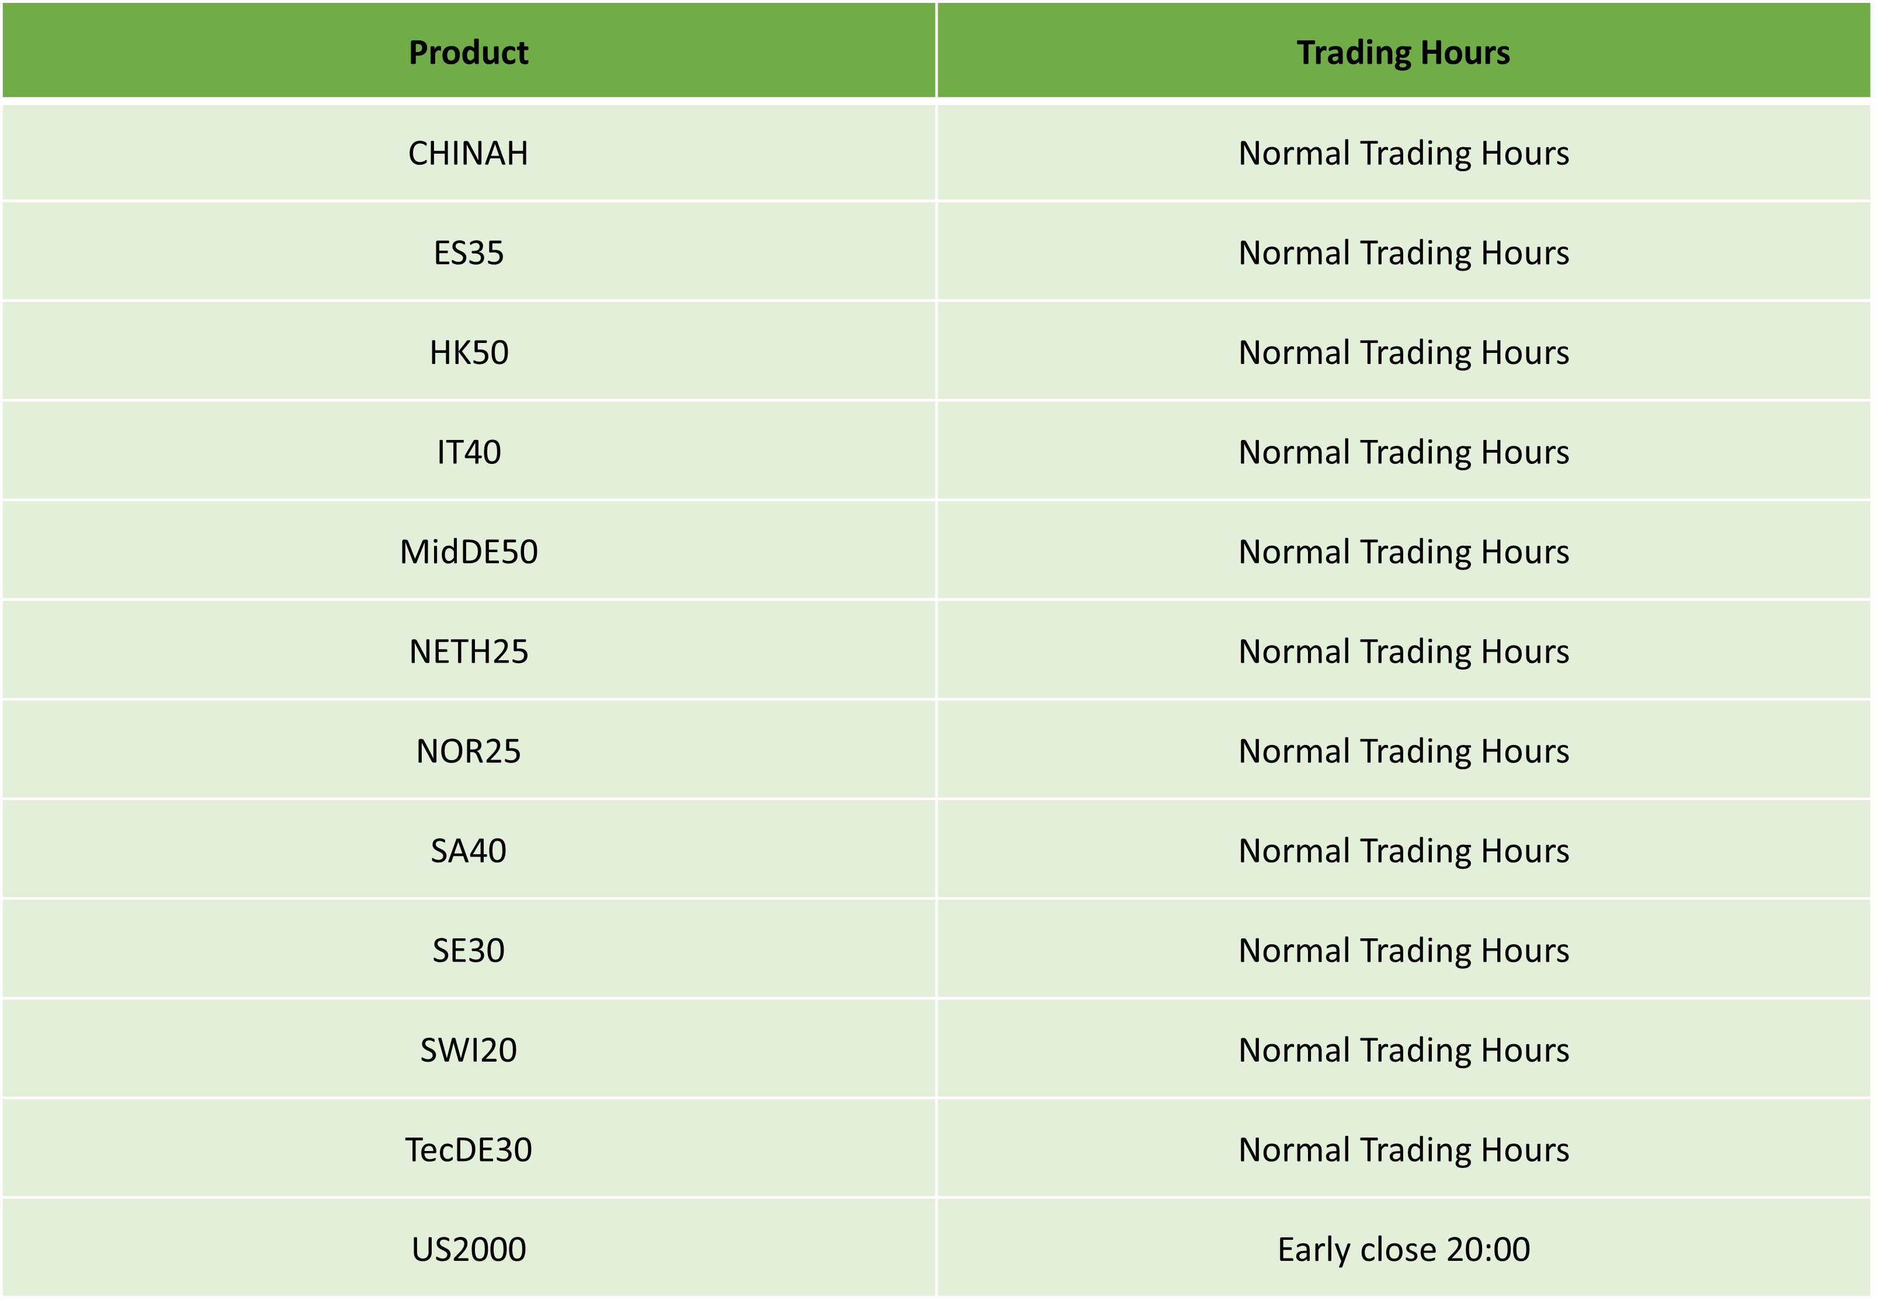The height and width of the screenshot is (1300, 1877).
Task: Click trading hours cell for SE30
Action: [x=1404, y=950]
